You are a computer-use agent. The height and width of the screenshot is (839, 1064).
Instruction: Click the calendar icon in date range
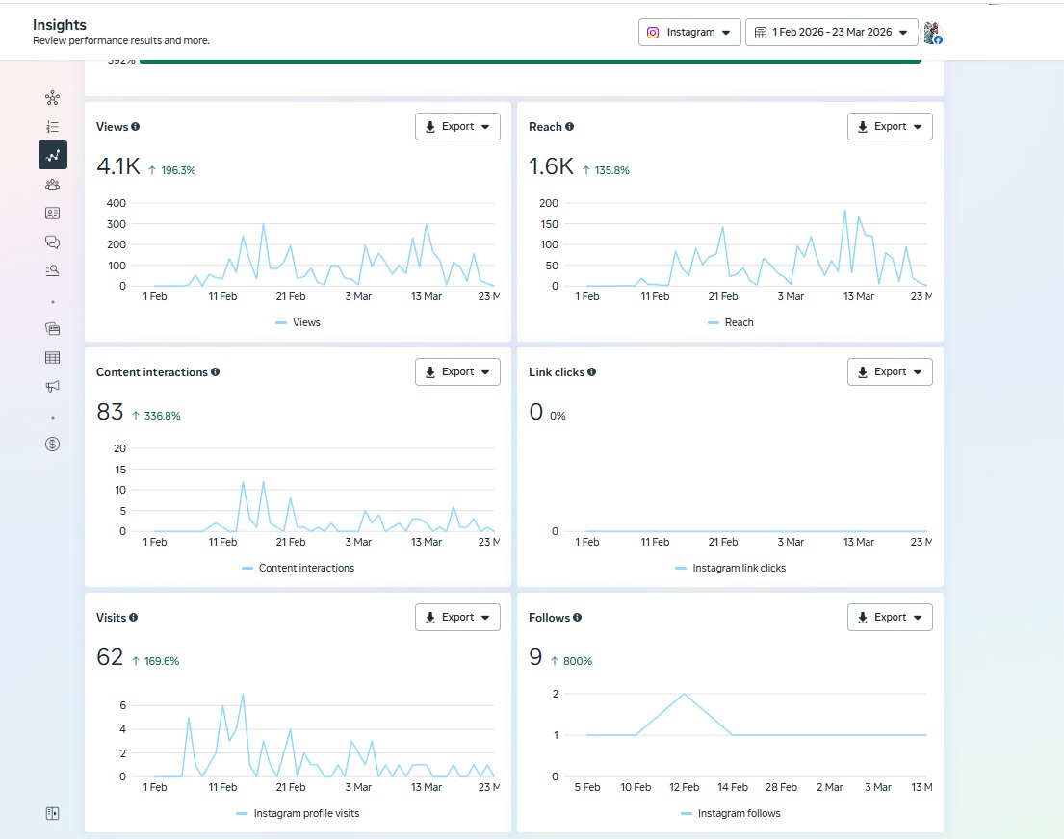(761, 33)
